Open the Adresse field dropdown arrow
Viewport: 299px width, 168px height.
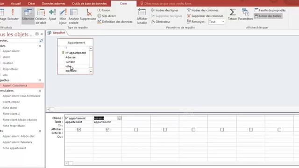tap(119, 118)
